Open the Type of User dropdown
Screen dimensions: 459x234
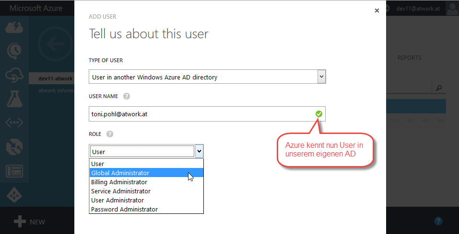tap(207, 77)
